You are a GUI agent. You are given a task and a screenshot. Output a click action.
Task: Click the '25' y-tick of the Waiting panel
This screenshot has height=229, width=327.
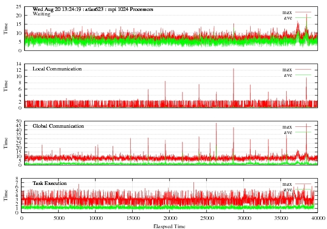tap(19, 7)
